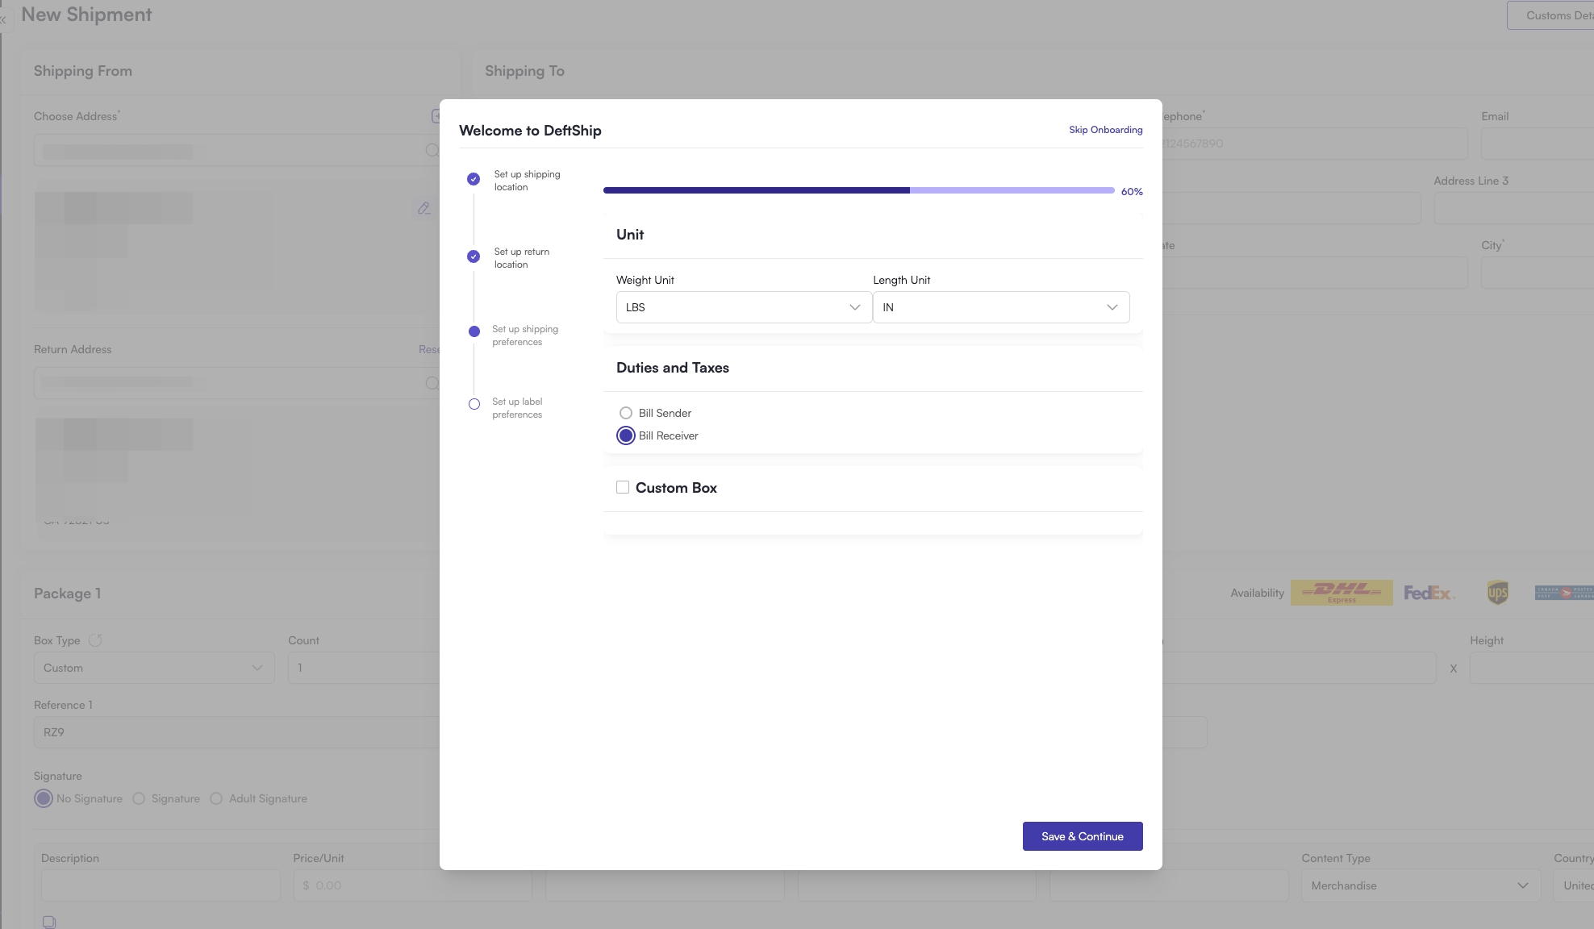
Task: Click the City input field
Action: tap(1538, 273)
